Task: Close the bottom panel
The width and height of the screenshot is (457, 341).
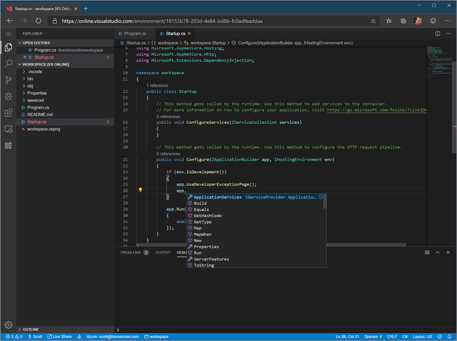Action: (448, 252)
